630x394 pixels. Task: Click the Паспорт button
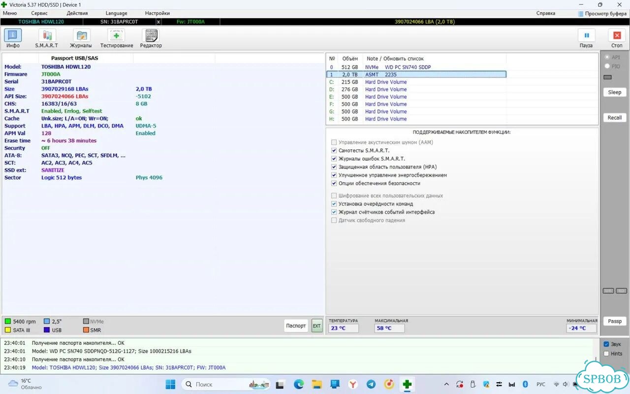pos(296,326)
